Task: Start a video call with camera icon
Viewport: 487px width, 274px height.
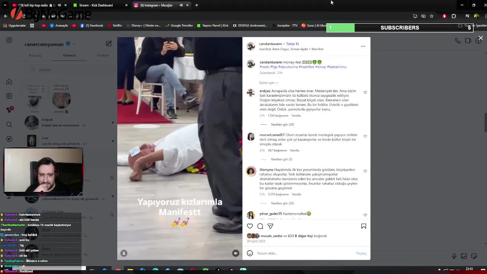Action: pos(468,41)
